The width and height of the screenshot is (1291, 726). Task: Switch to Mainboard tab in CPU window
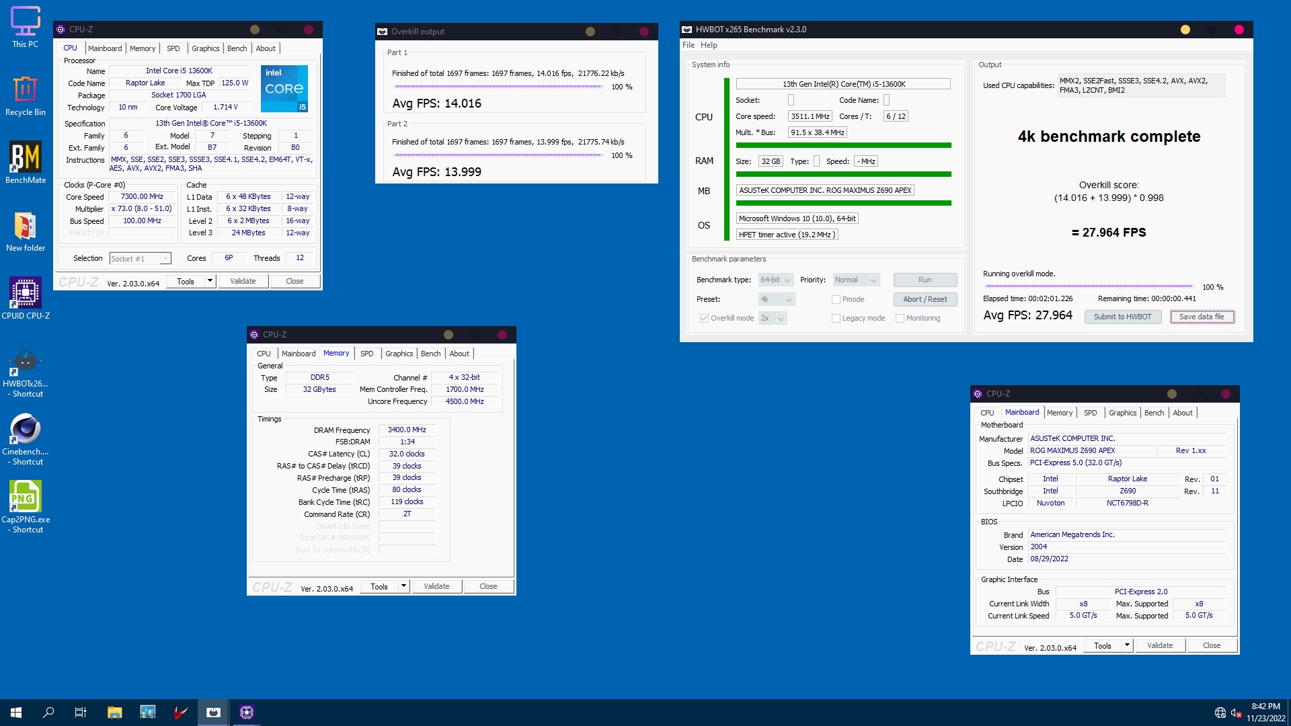pyautogui.click(x=105, y=48)
